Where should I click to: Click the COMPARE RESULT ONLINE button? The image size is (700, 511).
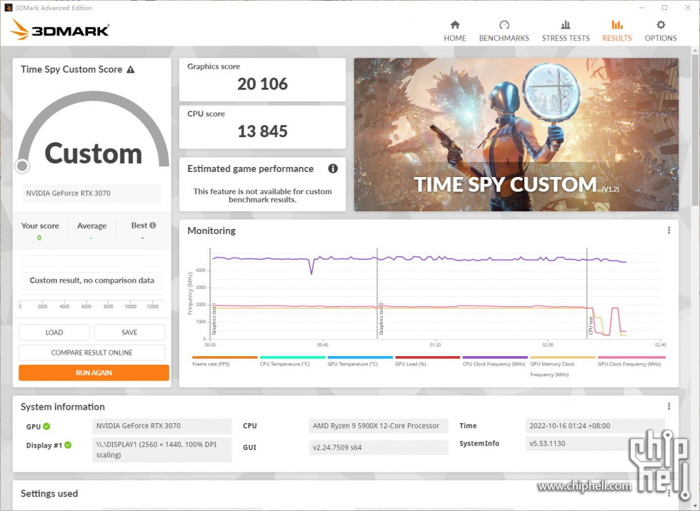(92, 353)
